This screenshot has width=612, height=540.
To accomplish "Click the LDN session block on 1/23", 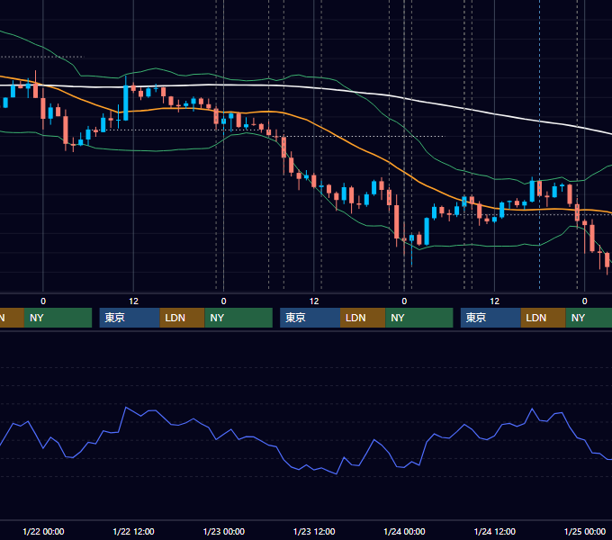I will click(363, 318).
